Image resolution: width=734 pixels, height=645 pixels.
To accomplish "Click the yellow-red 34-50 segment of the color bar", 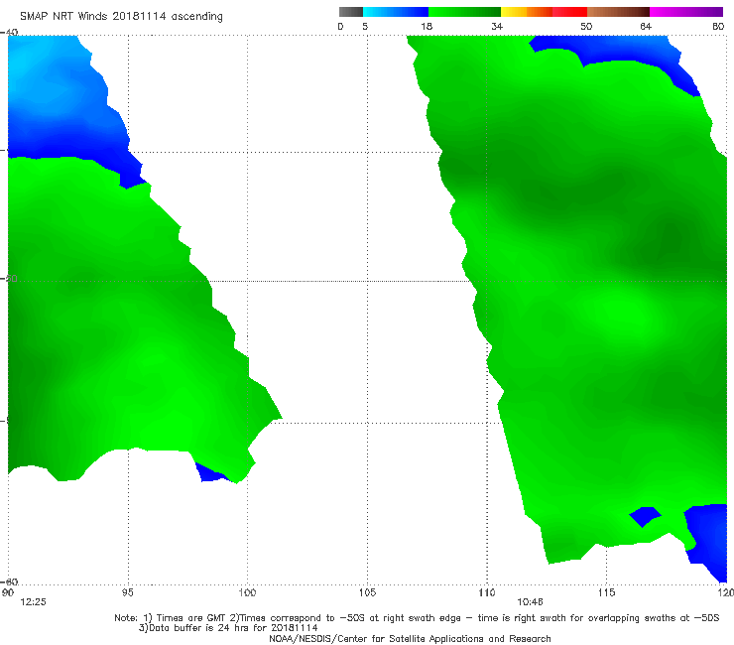I will [x=544, y=12].
